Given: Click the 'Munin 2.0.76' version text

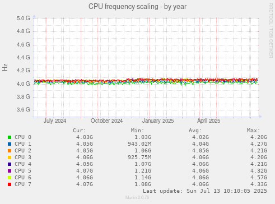Looking at the screenshot, I should [137, 197].
